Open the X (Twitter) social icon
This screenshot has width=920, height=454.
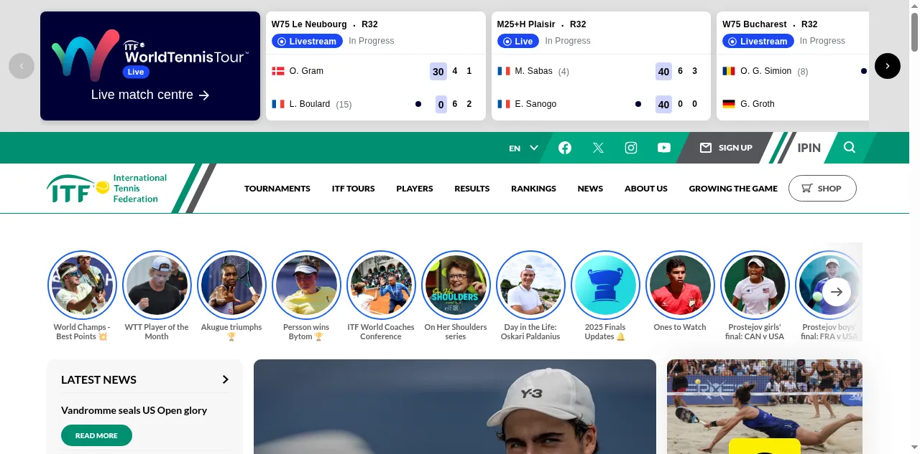tap(598, 148)
